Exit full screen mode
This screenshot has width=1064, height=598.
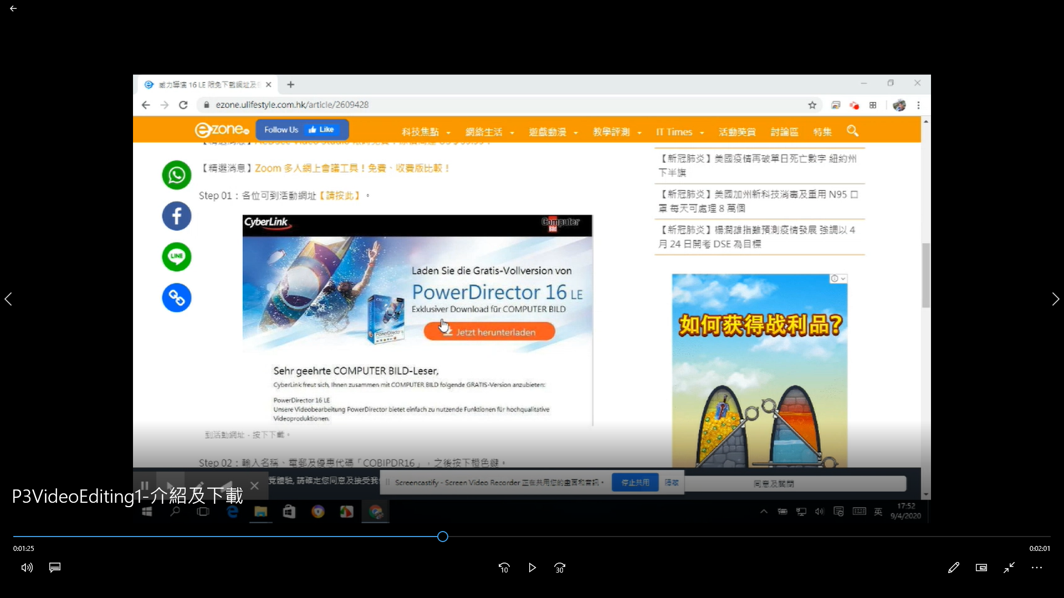coord(1009,568)
